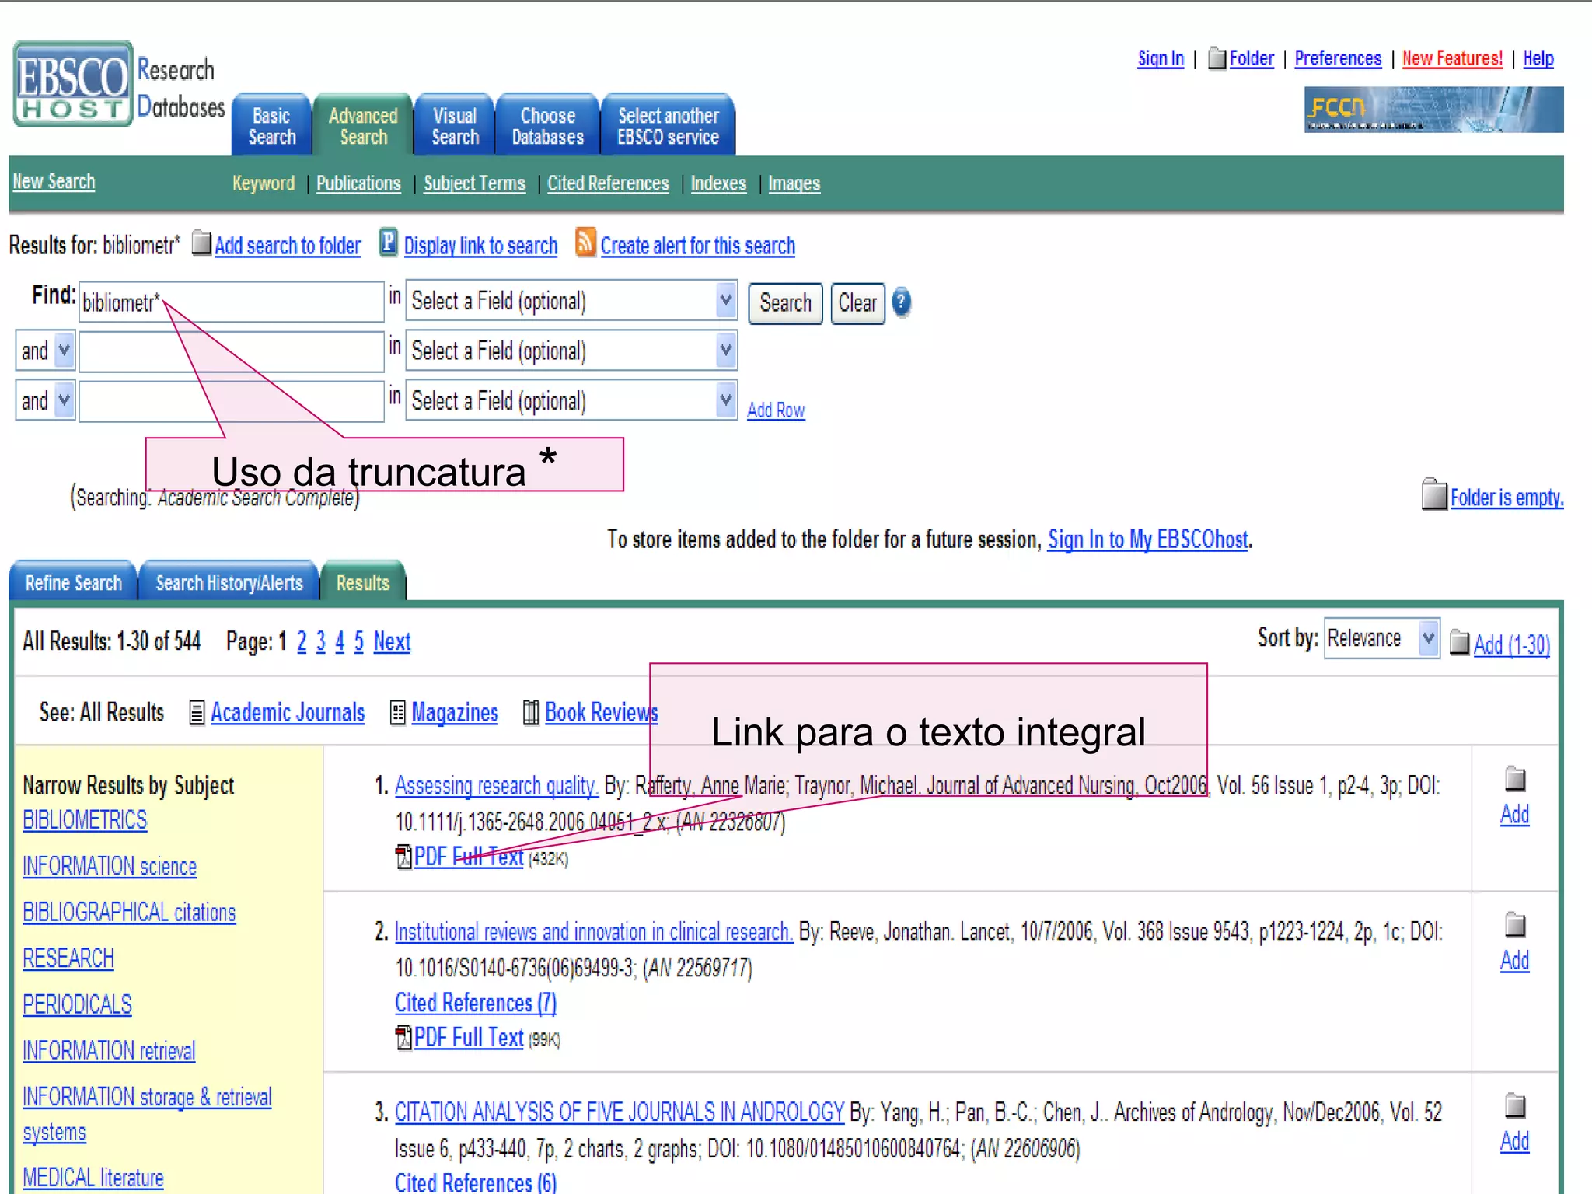
Task: Click the Clear button
Action: point(857,302)
